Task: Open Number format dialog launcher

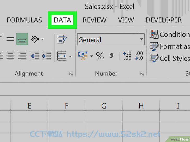Action: 142,73
